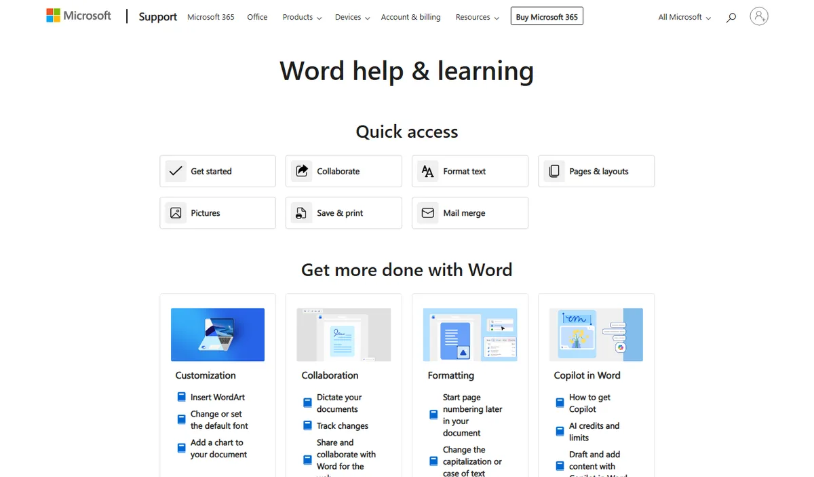Click book icon beside Draft and add content
The height and width of the screenshot is (477, 814).
pyautogui.click(x=560, y=466)
